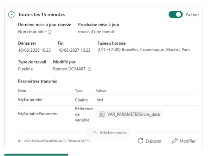
Task: Collapse details with Afficher moins
Action: coord(109,132)
